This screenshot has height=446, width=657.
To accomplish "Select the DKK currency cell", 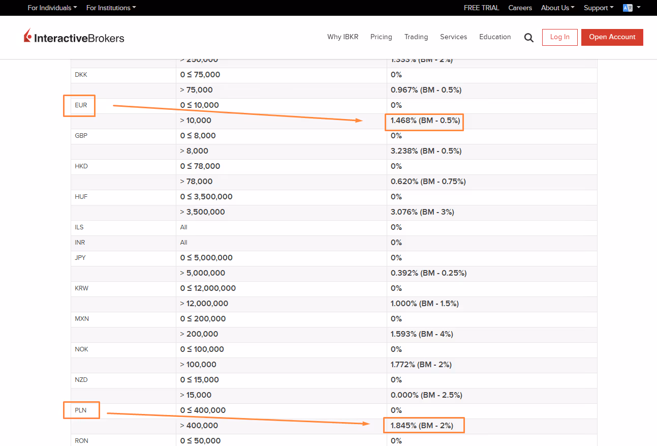I will [x=123, y=75].
